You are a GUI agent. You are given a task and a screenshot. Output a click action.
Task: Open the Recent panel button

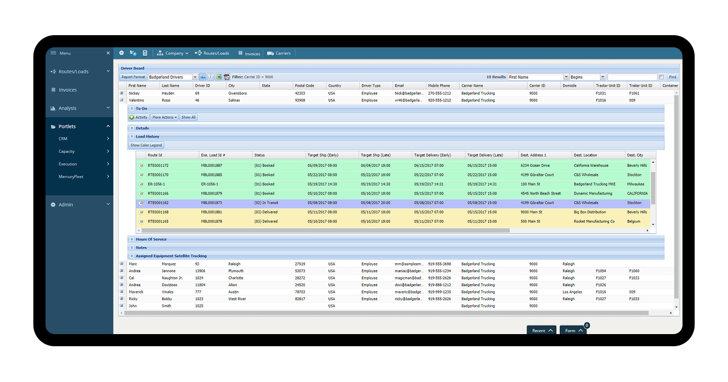point(542,330)
